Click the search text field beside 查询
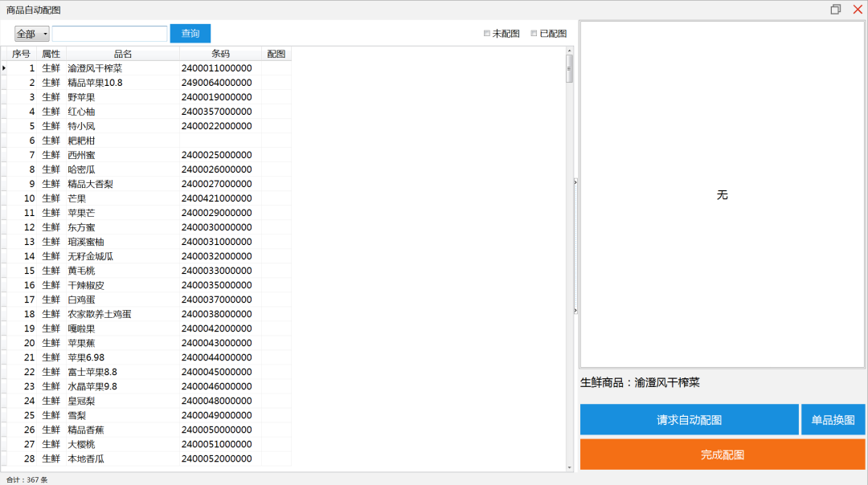The width and height of the screenshot is (868, 485). coord(109,34)
